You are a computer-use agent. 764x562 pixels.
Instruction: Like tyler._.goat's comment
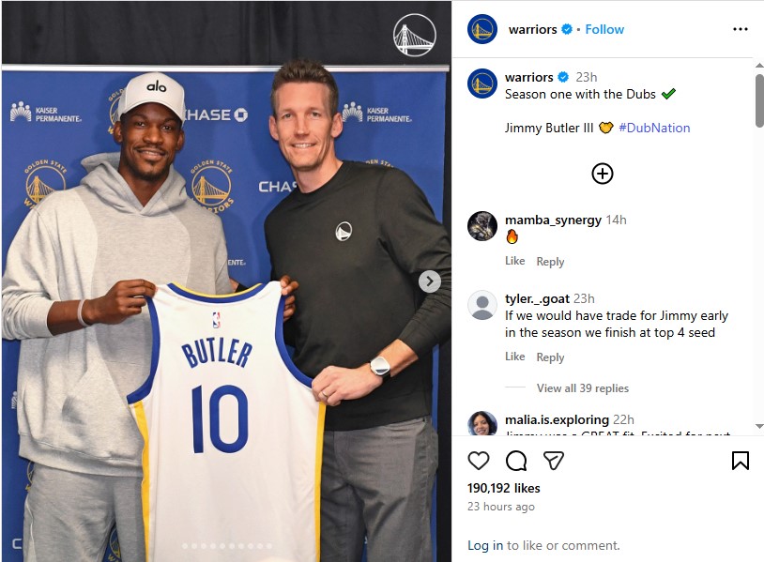(x=514, y=357)
